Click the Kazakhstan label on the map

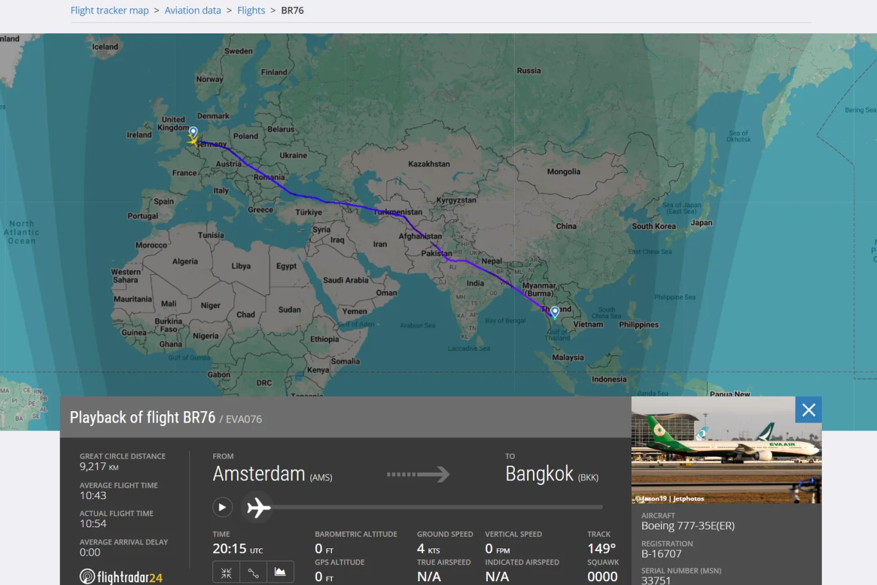click(429, 164)
